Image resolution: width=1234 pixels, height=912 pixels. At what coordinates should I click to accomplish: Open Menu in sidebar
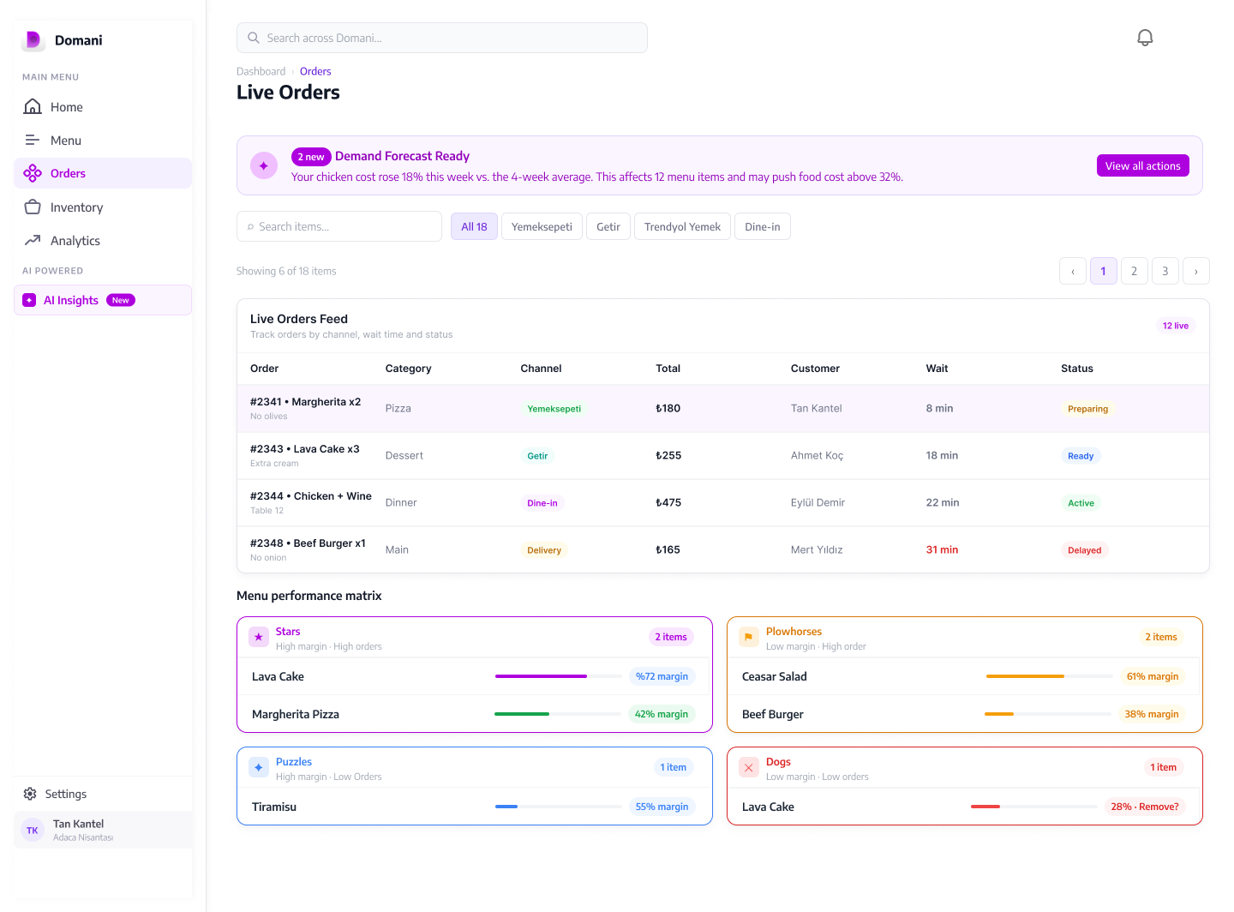pos(103,140)
